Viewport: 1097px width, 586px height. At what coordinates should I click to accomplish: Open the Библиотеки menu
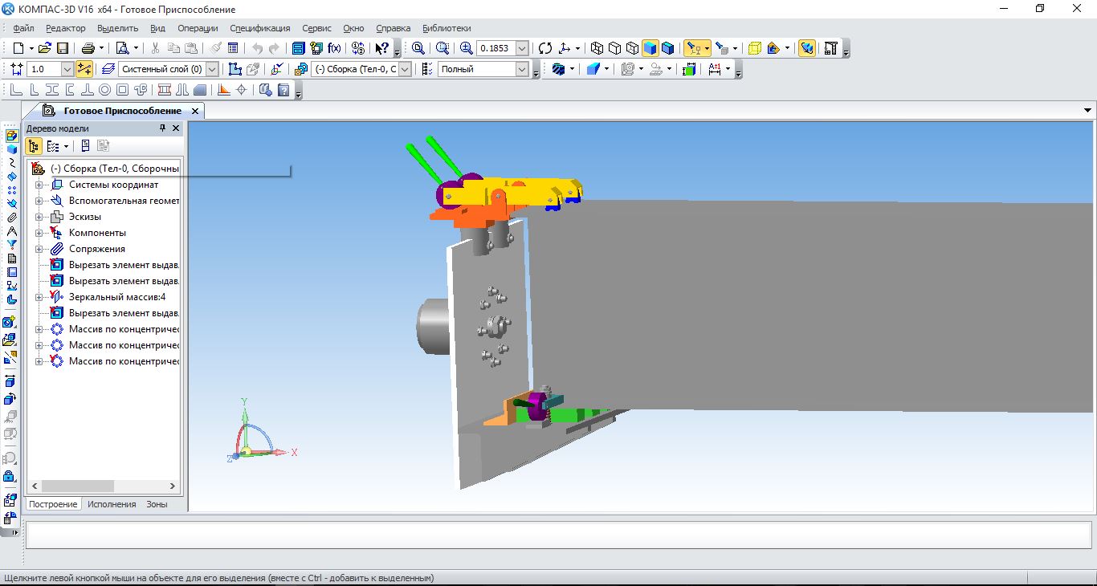click(x=447, y=28)
